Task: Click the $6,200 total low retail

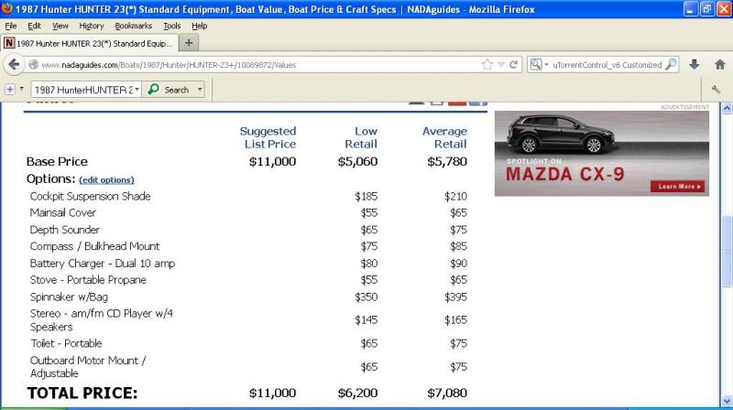Action: pyautogui.click(x=357, y=394)
